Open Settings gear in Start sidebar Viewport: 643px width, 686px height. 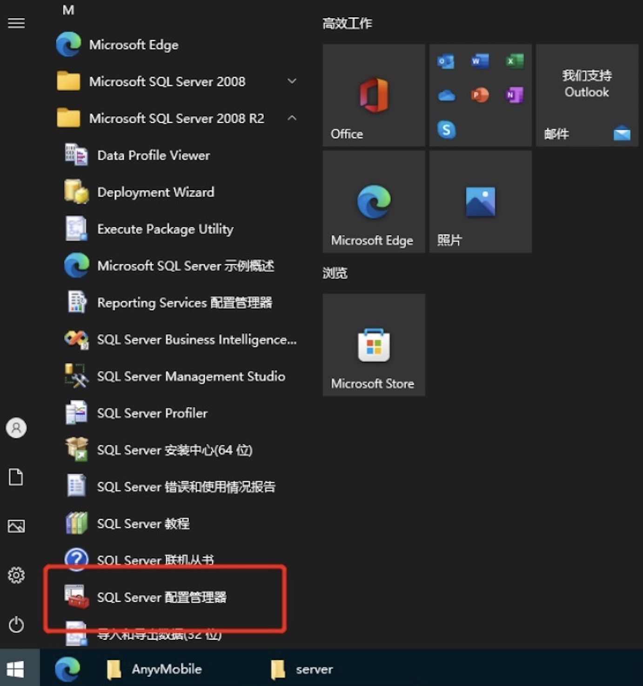point(16,575)
